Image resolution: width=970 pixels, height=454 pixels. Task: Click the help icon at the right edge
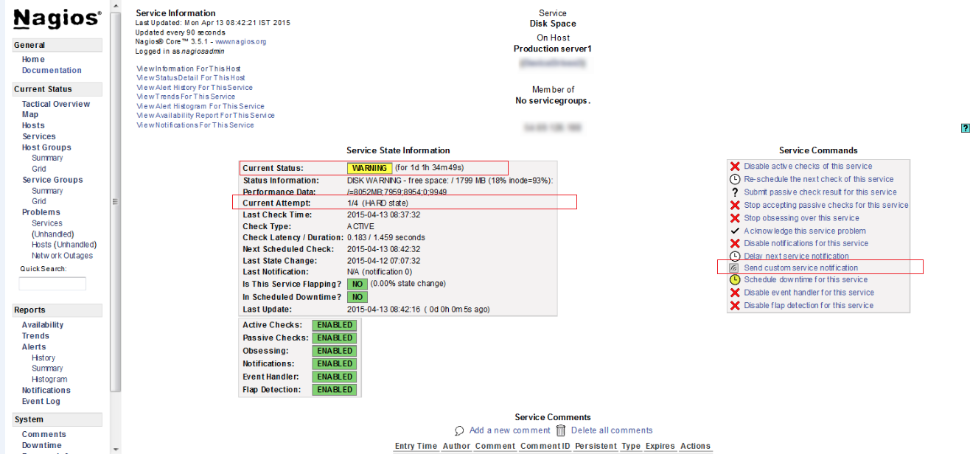(965, 128)
